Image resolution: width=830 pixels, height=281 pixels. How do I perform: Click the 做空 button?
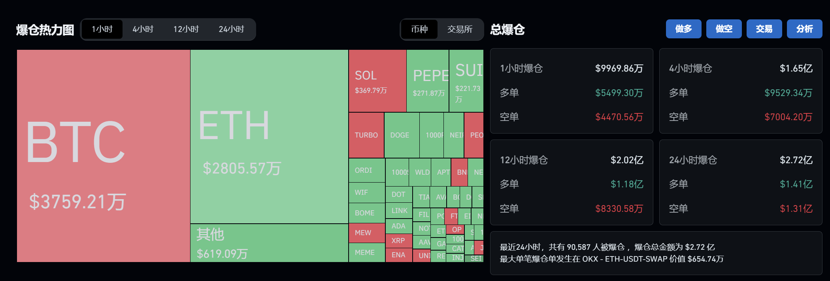[724, 29]
